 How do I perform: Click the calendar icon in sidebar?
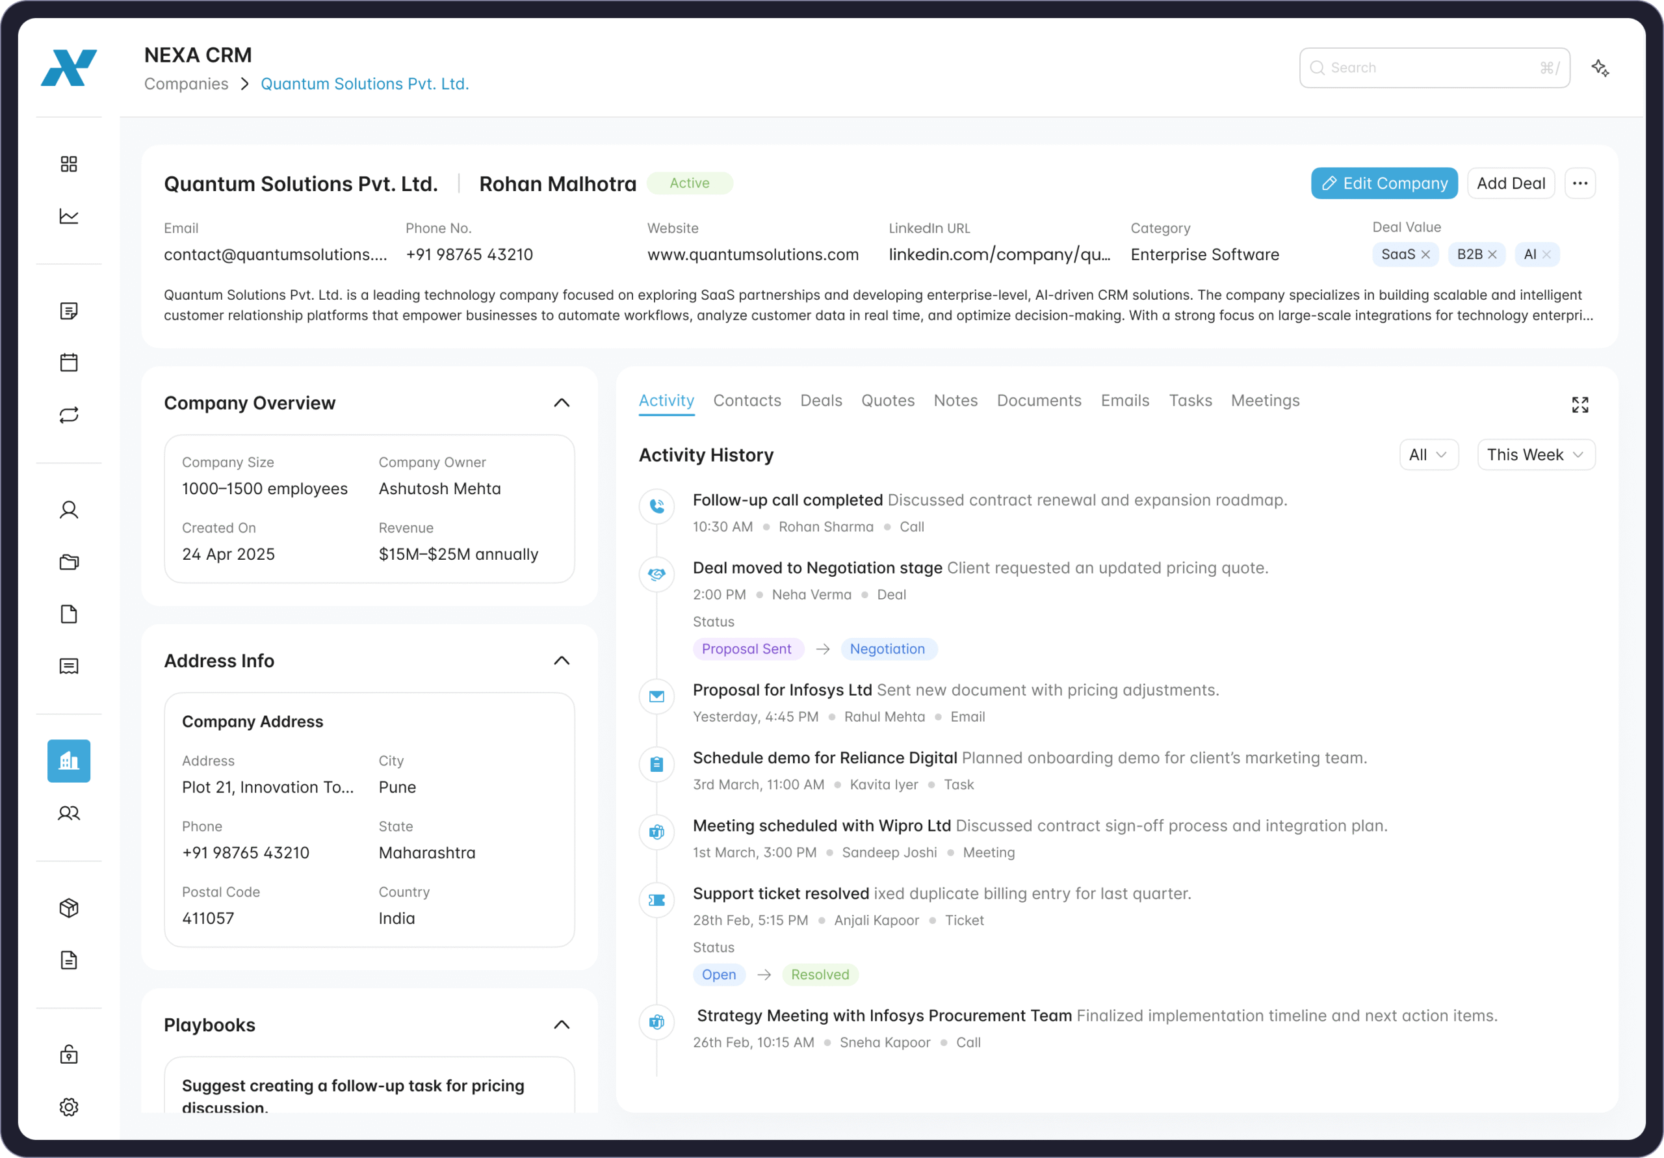tap(69, 363)
